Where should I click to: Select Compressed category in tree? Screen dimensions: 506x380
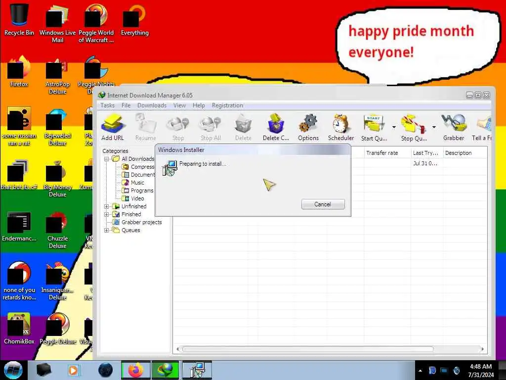(x=138, y=167)
